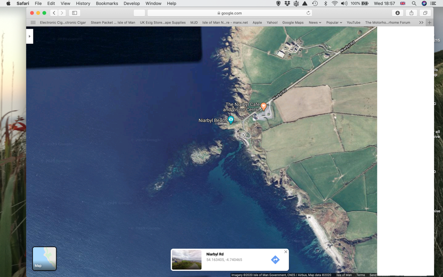Show the Safari sidebar

click(x=75, y=13)
